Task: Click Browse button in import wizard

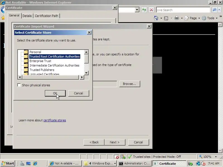Action: coord(130,84)
